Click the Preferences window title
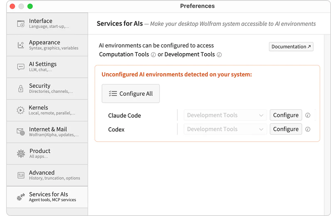The width and height of the screenshot is (331, 216). [197, 6]
